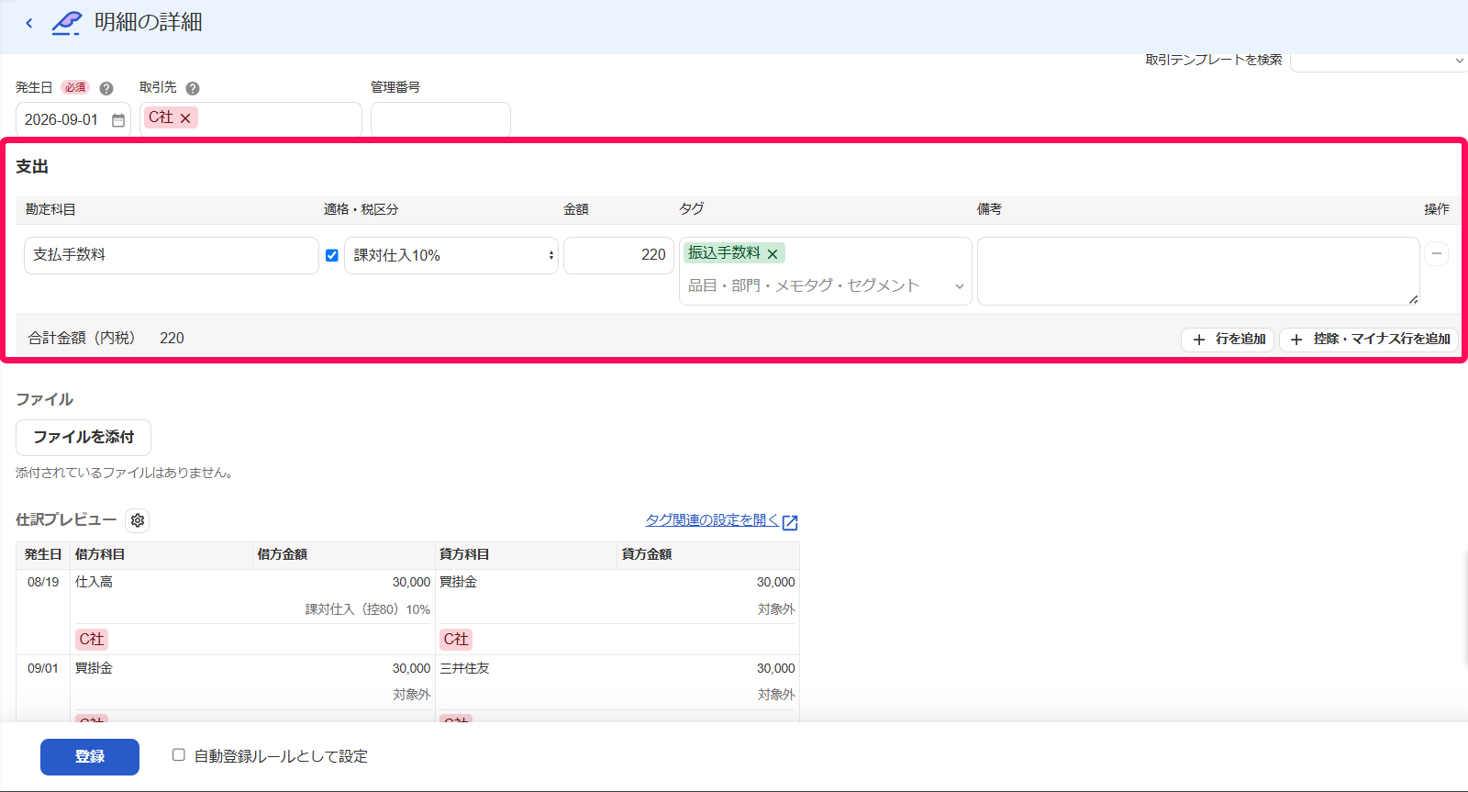Toggle the 適格 invoice checkbox
The height and width of the screenshot is (792, 1468).
click(x=332, y=255)
